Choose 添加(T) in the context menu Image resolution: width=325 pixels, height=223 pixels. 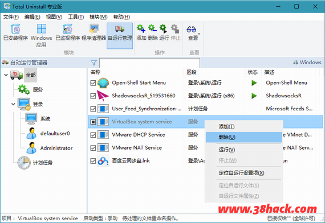coord(244,126)
